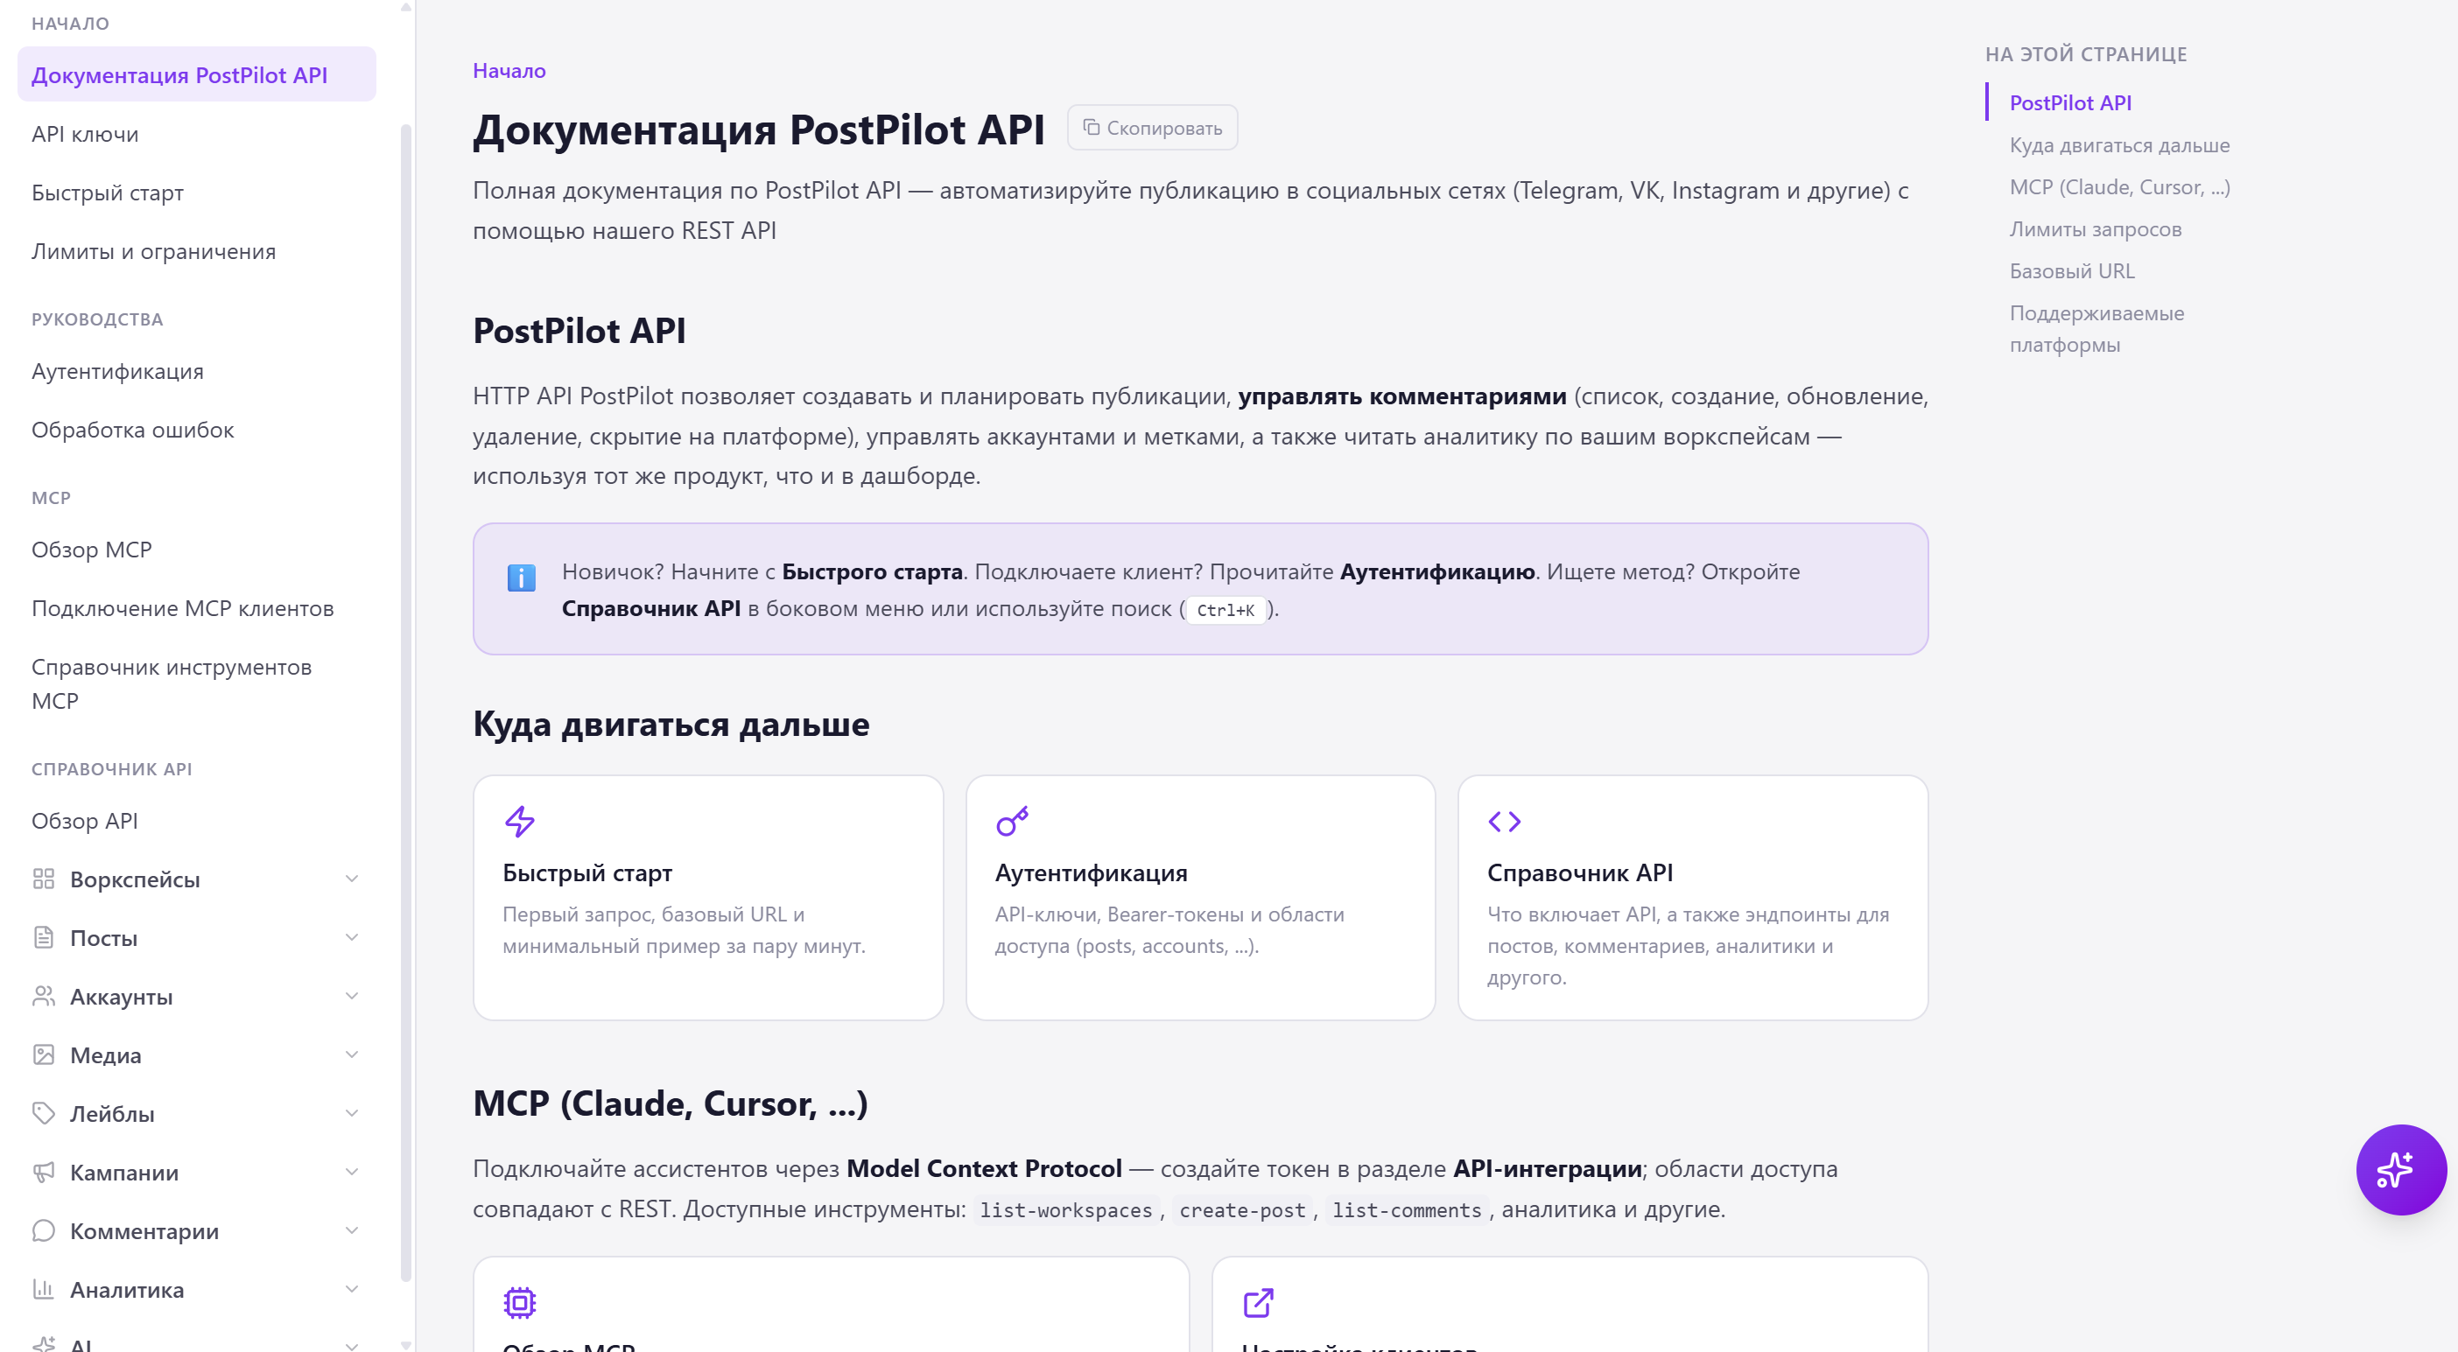
Task: Click the Аналитика sidebar label
Action: point(127,1289)
